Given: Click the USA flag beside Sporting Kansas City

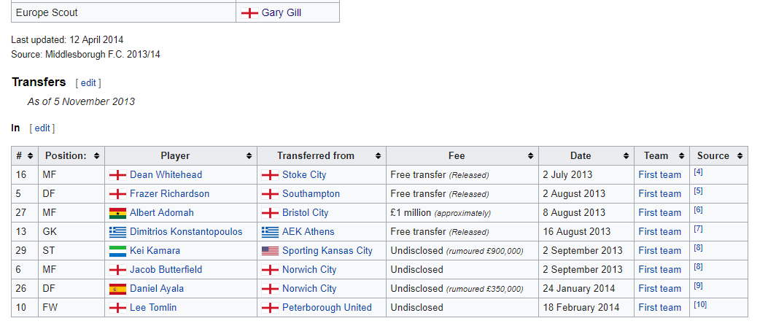Looking at the screenshot, I should pyautogui.click(x=270, y=251).
